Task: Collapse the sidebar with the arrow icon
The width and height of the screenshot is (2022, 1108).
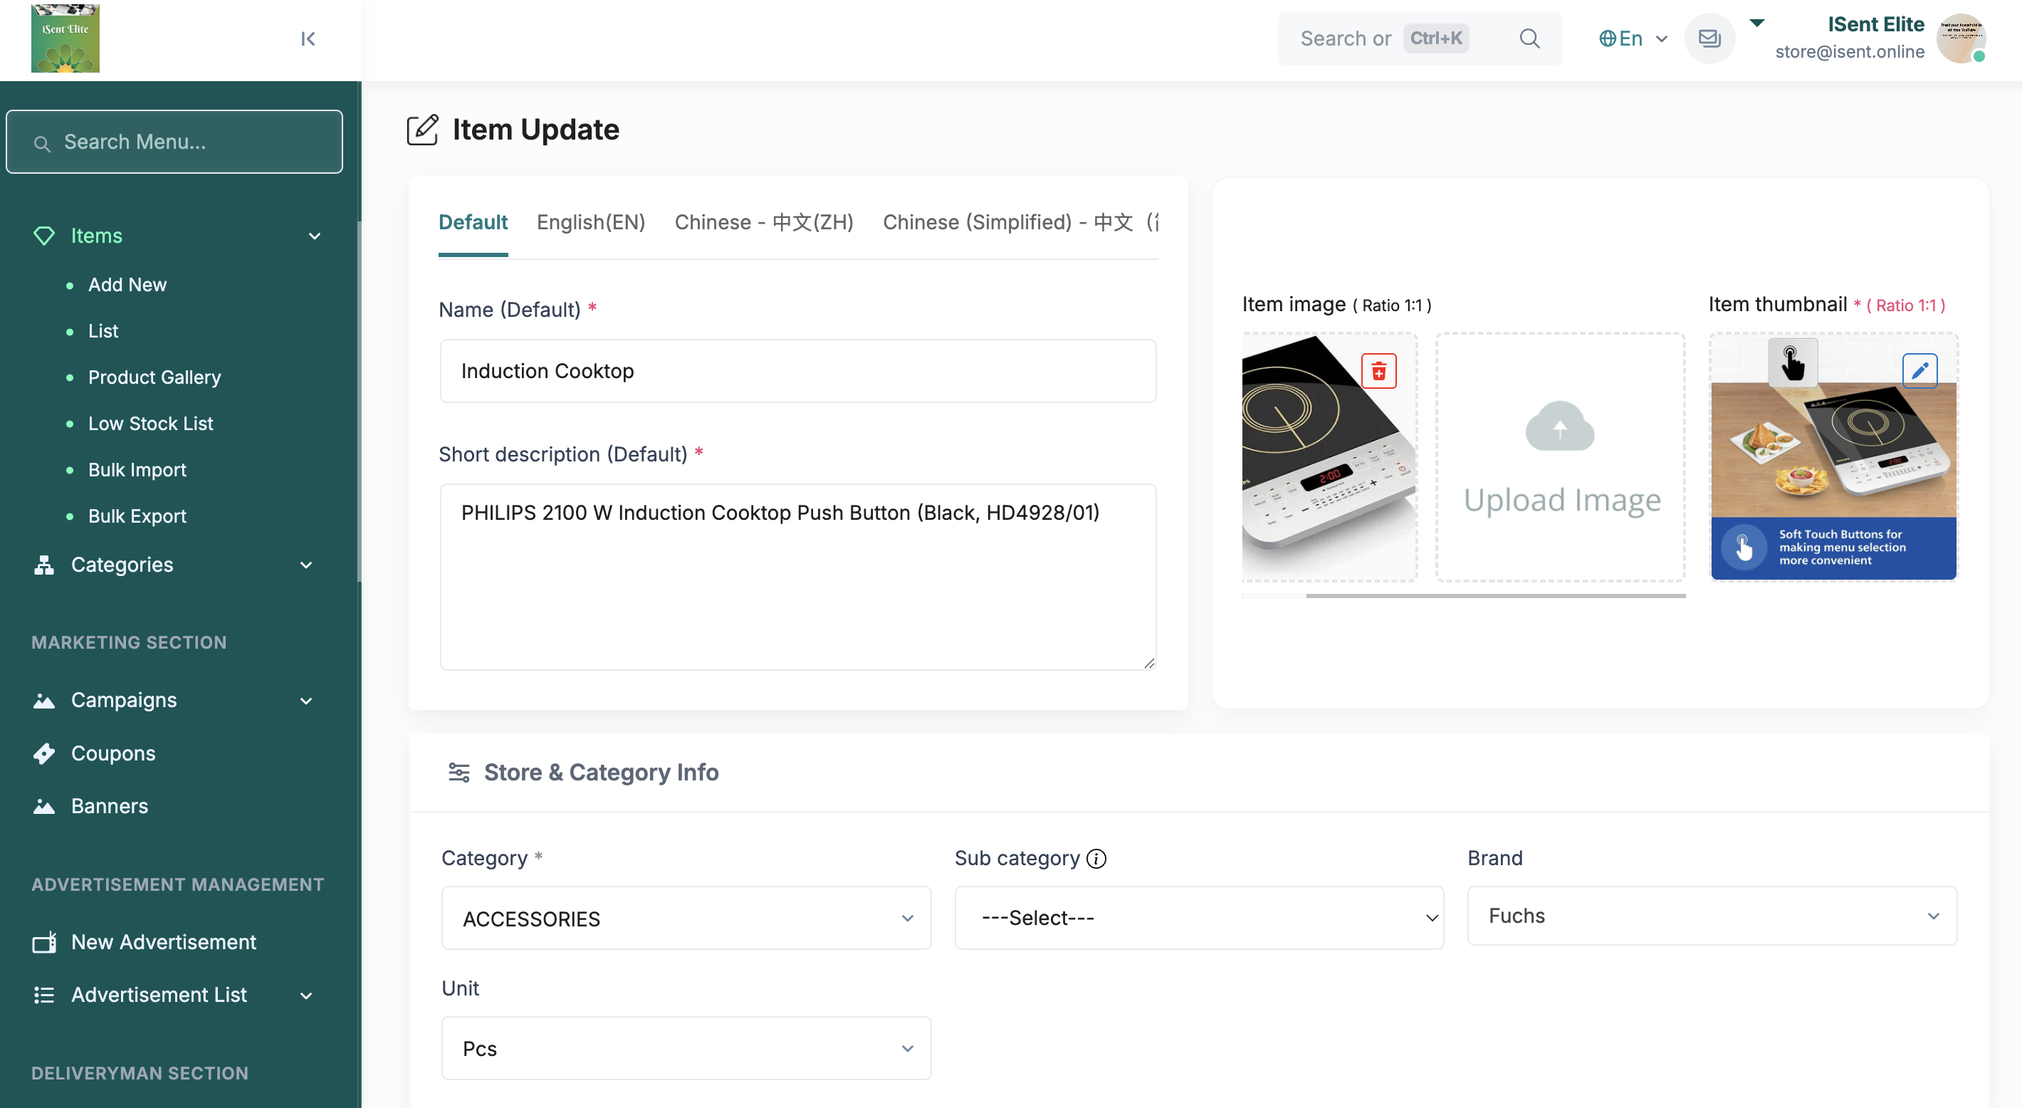Action: pos(308,38)
